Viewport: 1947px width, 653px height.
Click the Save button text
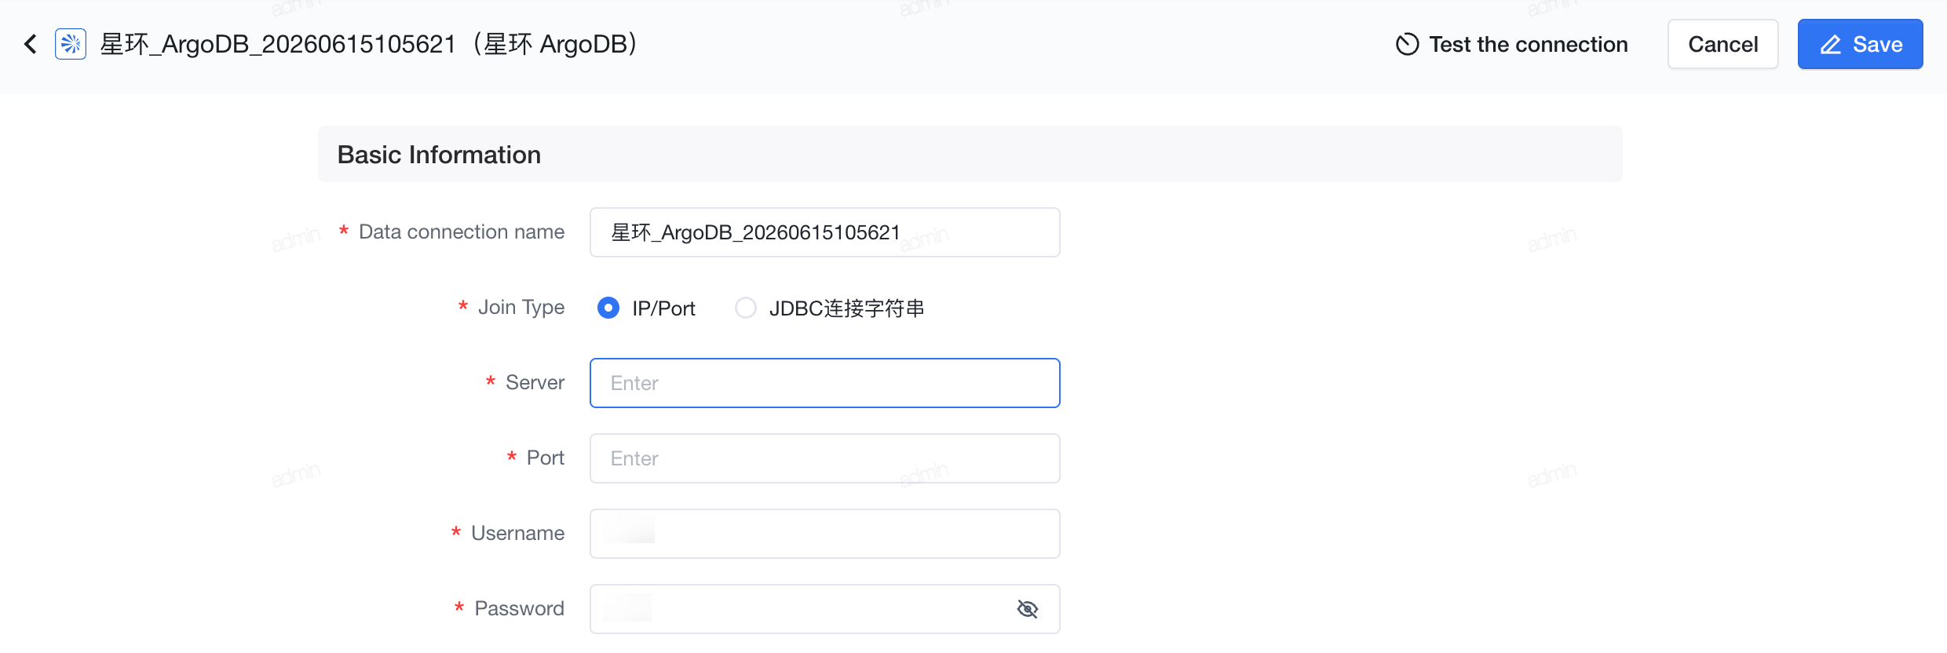coord(1878,45)
